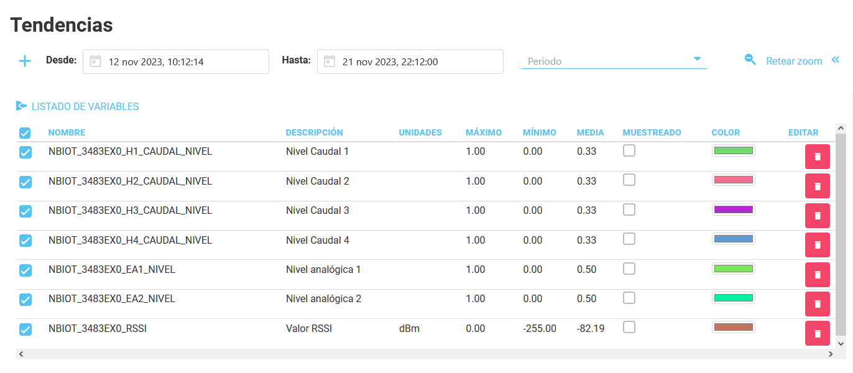Delete the Valor RSSI variable row

tap(817, 333)
